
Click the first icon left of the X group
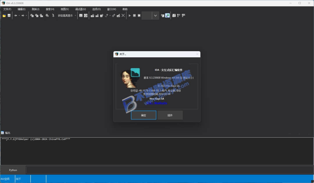pos(92,15)
